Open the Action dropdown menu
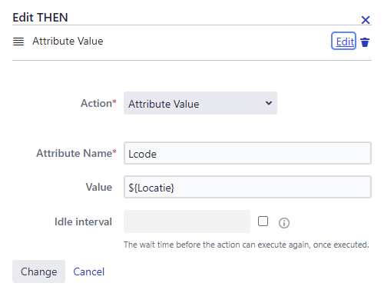Screen dimensions: 384x293 [x=200, y=103]
